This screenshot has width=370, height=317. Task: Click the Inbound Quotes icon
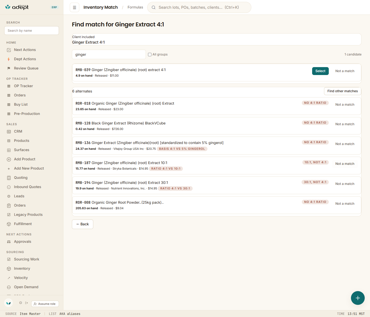pos(9,187)
